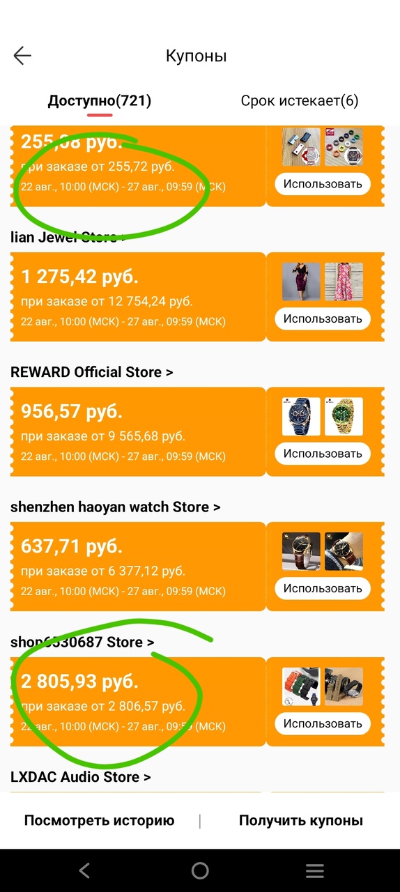The height and width of the screenshot is (892, 400).
Task: Open LXDAC Audio Store link
Action: (x=81, y=776)
